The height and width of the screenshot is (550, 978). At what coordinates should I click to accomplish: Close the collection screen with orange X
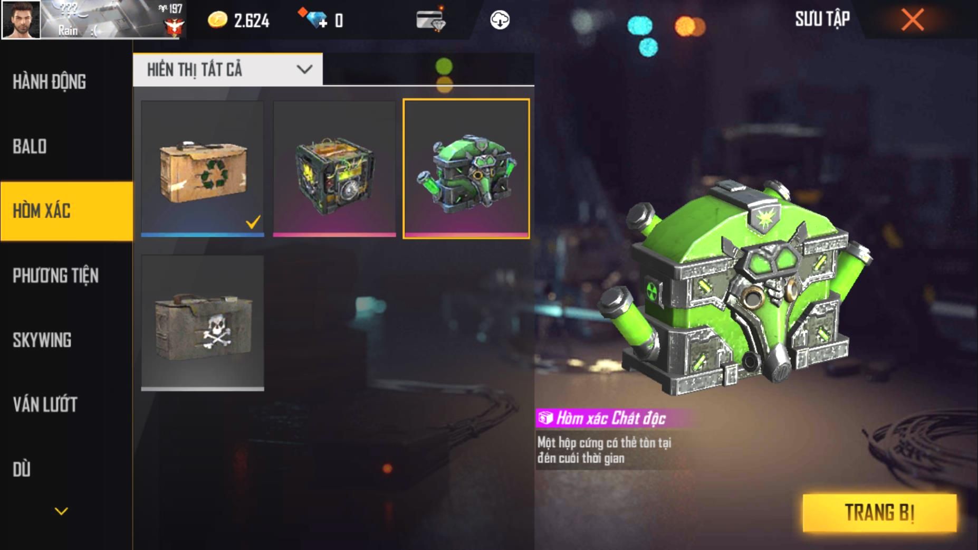click(913, 20)
